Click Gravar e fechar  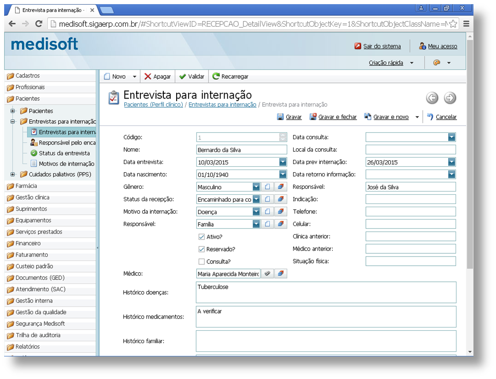point(337,117)
